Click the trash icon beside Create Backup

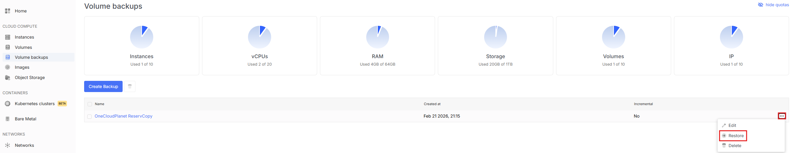130,86
